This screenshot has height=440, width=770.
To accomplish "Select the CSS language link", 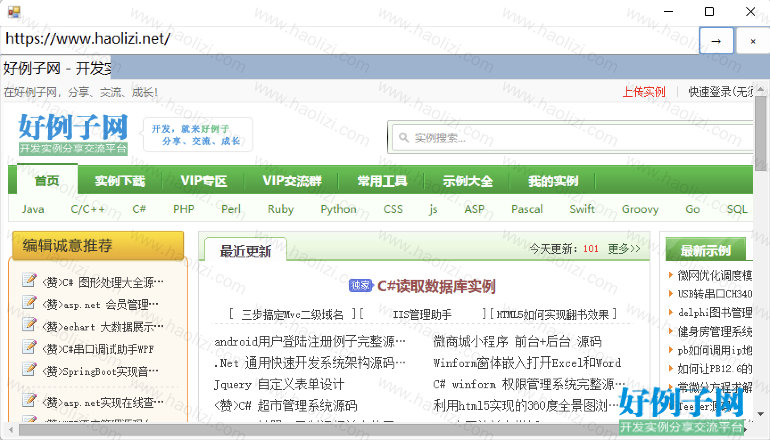I will (393, 209).
